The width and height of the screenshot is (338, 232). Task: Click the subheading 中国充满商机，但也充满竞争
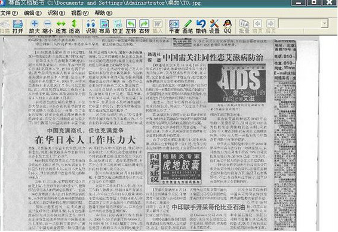coord(85,131)
